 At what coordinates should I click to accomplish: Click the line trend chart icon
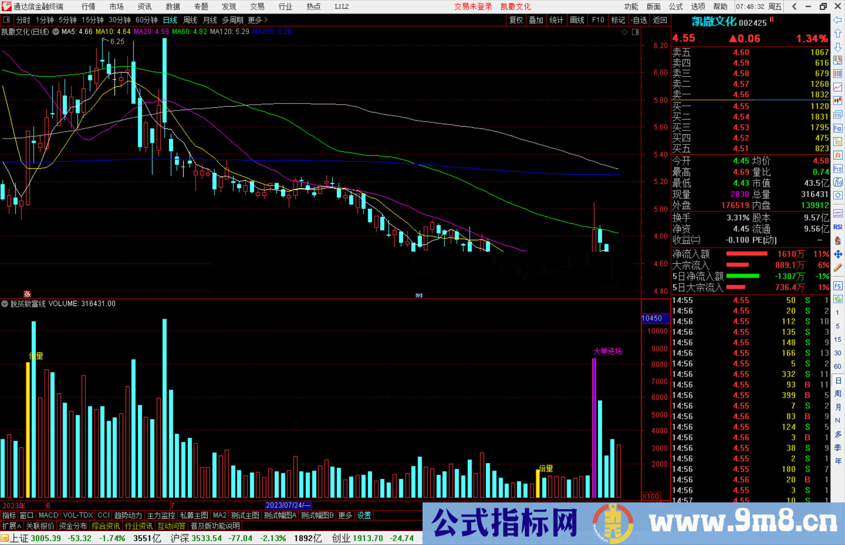(x=838, y=87)
